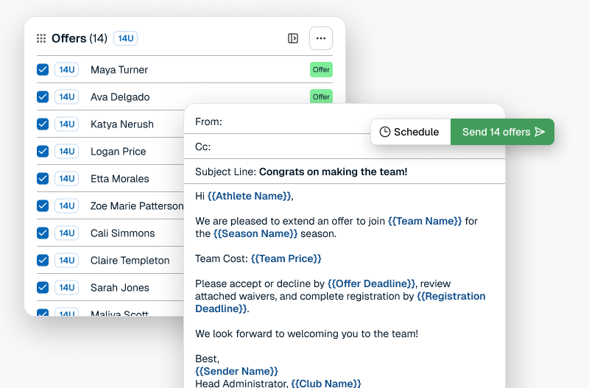Uncheck the Ava Delgado checkbox
The image size is (589, 388).
(x=43, y=97)
